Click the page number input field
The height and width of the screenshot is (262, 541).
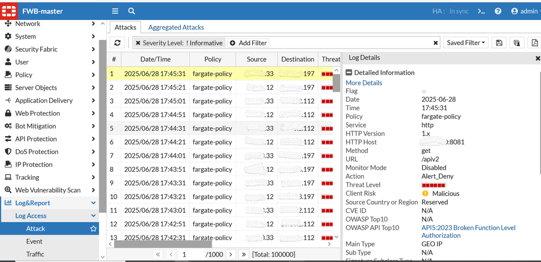[191, 254]
